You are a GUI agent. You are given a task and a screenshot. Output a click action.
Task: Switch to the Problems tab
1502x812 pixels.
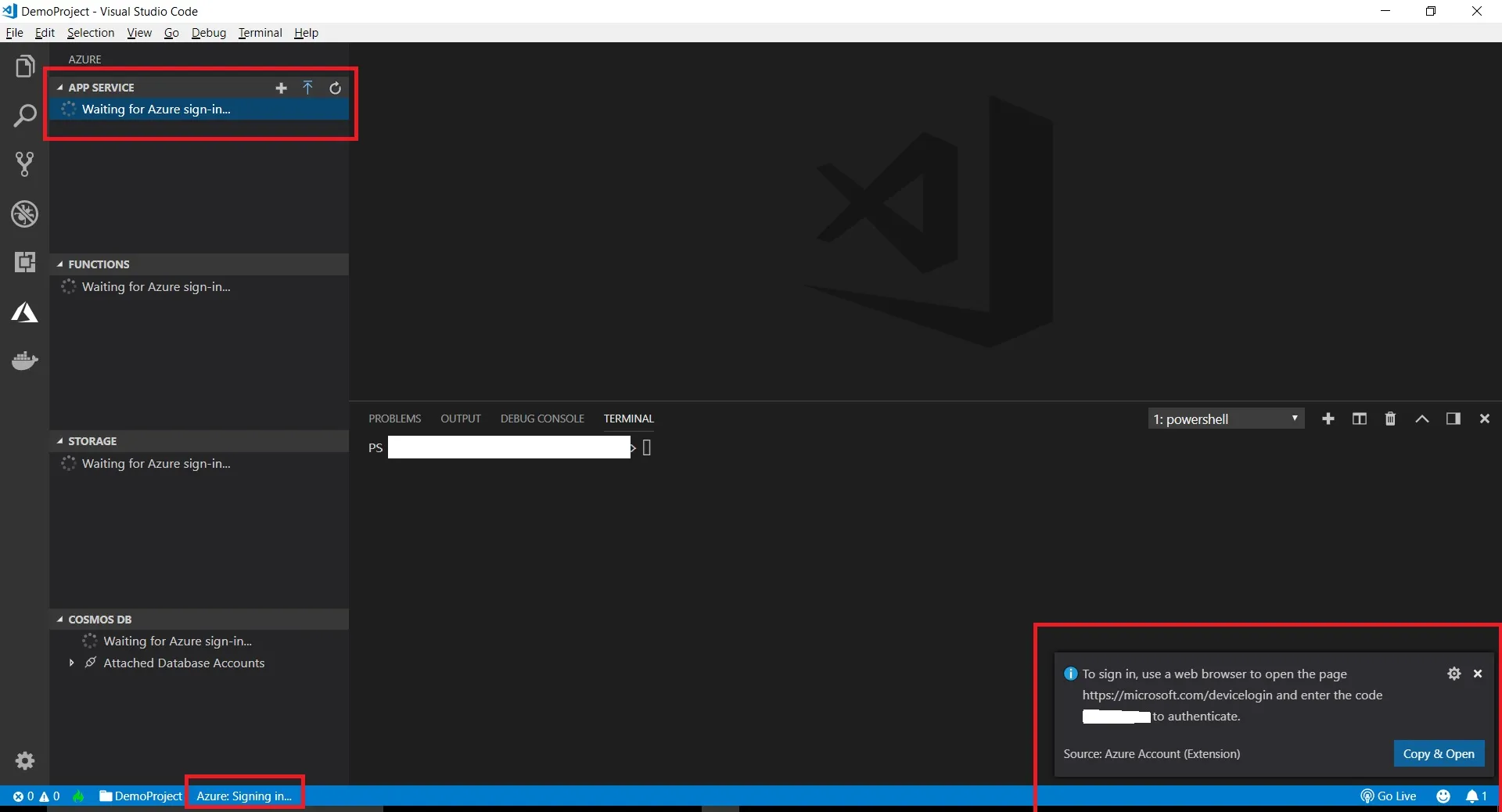pos(395,419)
